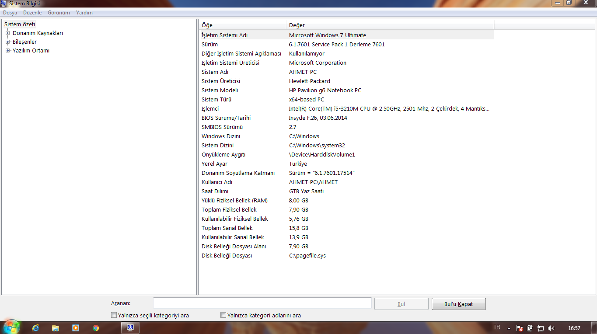Screen dimensions: 597x334
Task: Open the network tray icon
Action: [541, 328]
